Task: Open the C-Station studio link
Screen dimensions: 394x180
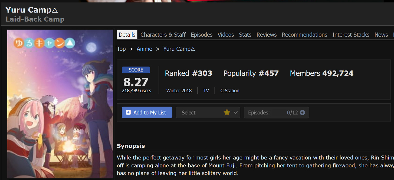Action: [230, 90]
